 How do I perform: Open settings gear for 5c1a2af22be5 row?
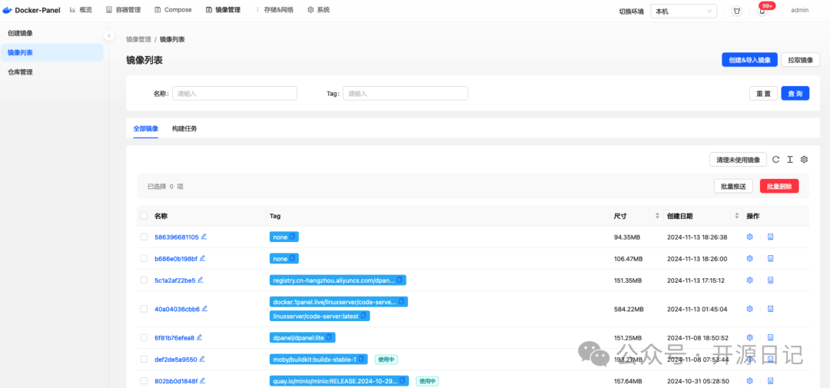tap(749, 280)
